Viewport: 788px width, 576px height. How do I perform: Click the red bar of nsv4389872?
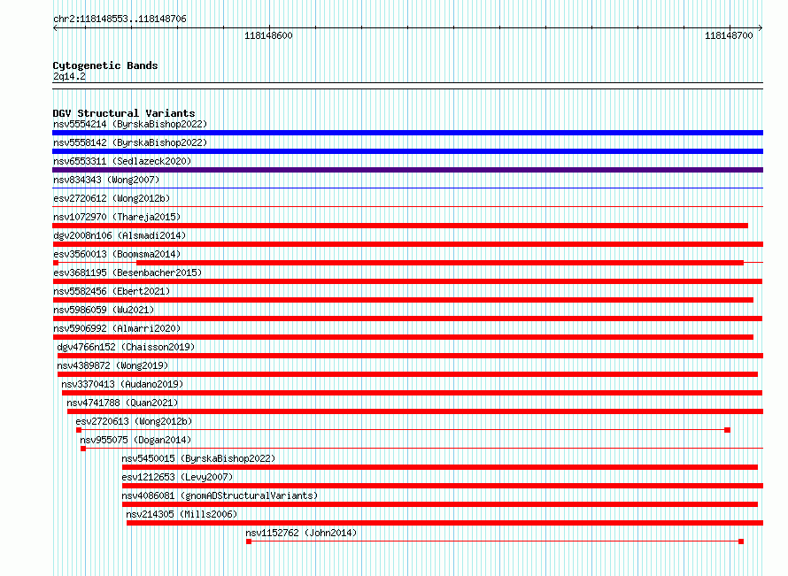coord(407,374)
